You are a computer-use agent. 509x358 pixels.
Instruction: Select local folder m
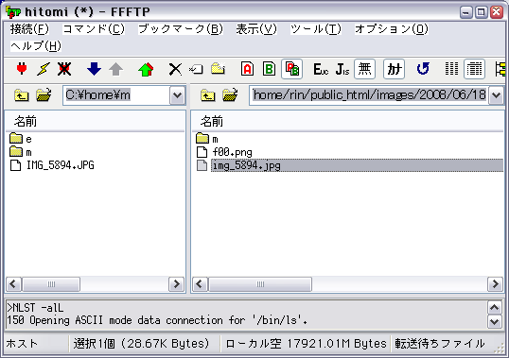21,152
